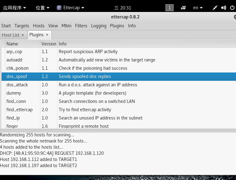
Task: Open the clock showing 20:31
Action: pyautogui.click(x=123, y=8)
